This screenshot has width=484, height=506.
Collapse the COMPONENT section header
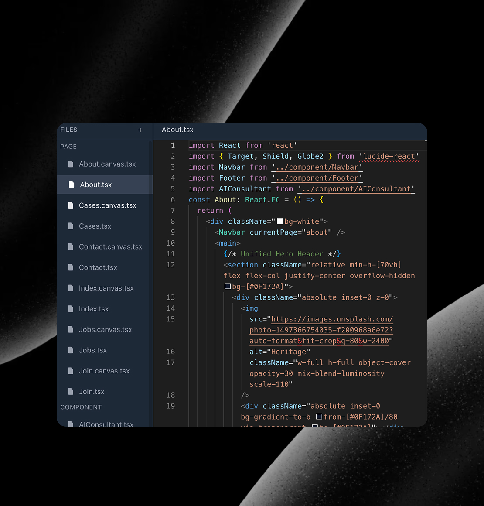click(x=81, y=407)
